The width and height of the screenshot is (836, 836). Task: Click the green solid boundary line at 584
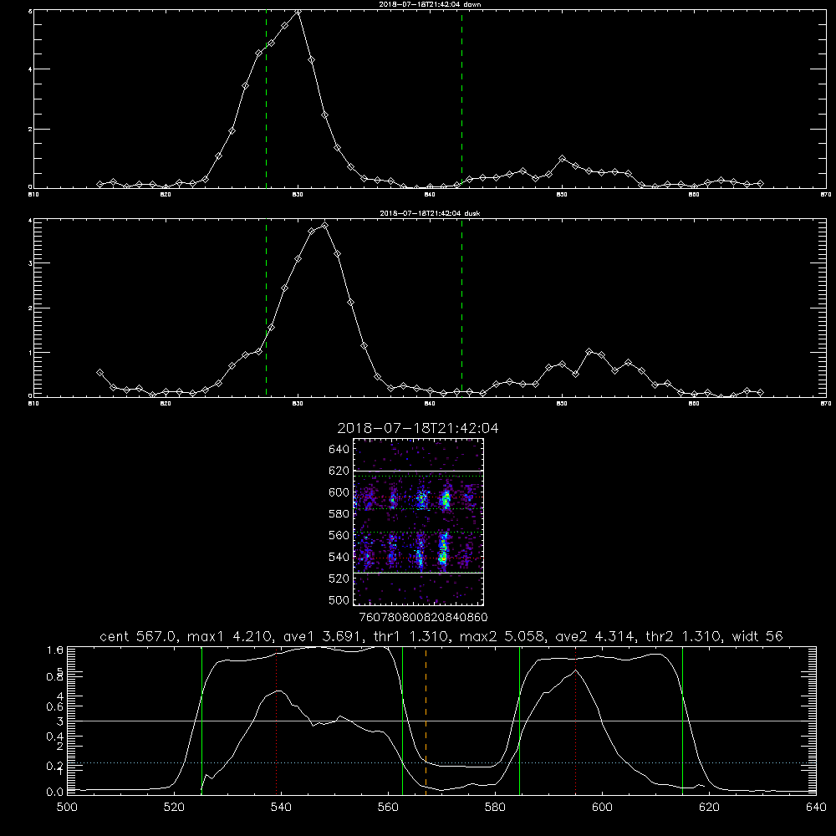pyautogui.click(x=520, y=721)
